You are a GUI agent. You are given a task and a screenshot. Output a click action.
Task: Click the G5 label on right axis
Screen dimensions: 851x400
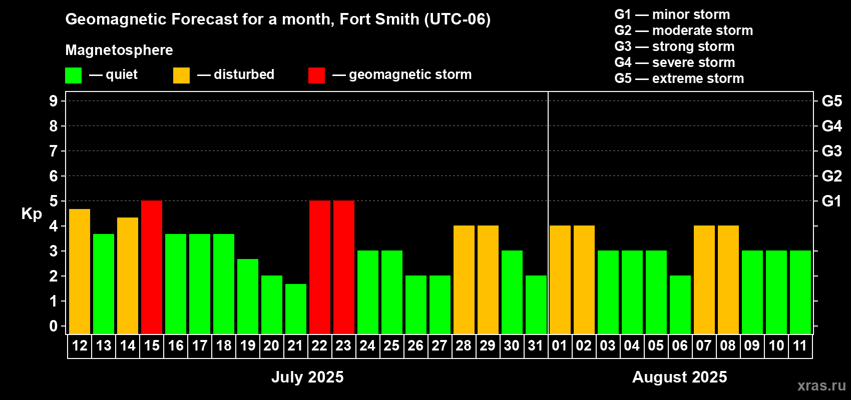(x=832, y=101)
